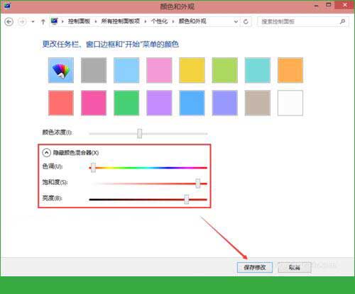This screenshot has width=355, height=294.
Task: Click the Control Panel computer icon
Action: 54,21
